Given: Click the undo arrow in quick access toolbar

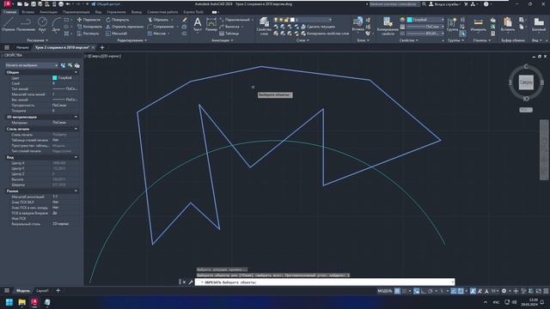Looking at the screenshot, I should coord(68,4).
